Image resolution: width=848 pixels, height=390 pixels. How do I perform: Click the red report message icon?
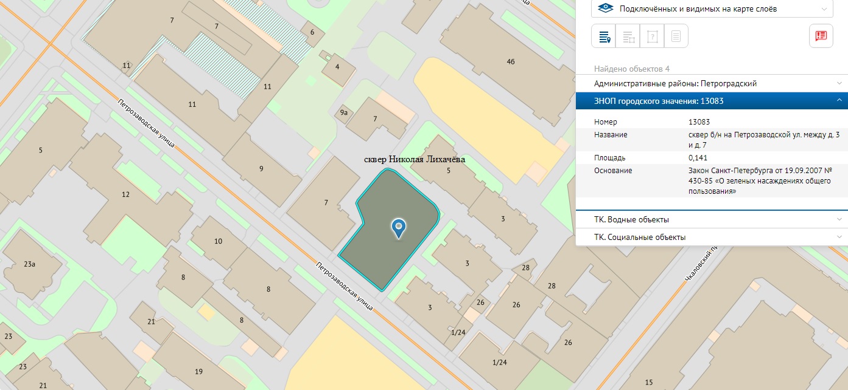click(x=821, y=36)
